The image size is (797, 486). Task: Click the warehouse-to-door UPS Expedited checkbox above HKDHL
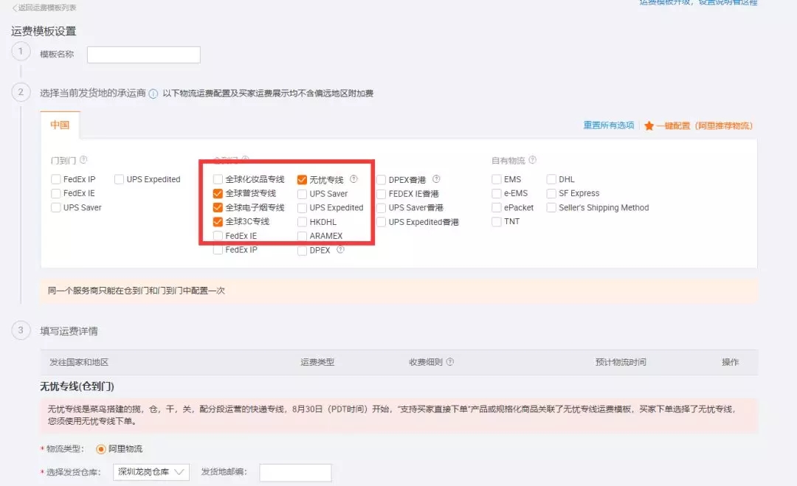(302, 208)
